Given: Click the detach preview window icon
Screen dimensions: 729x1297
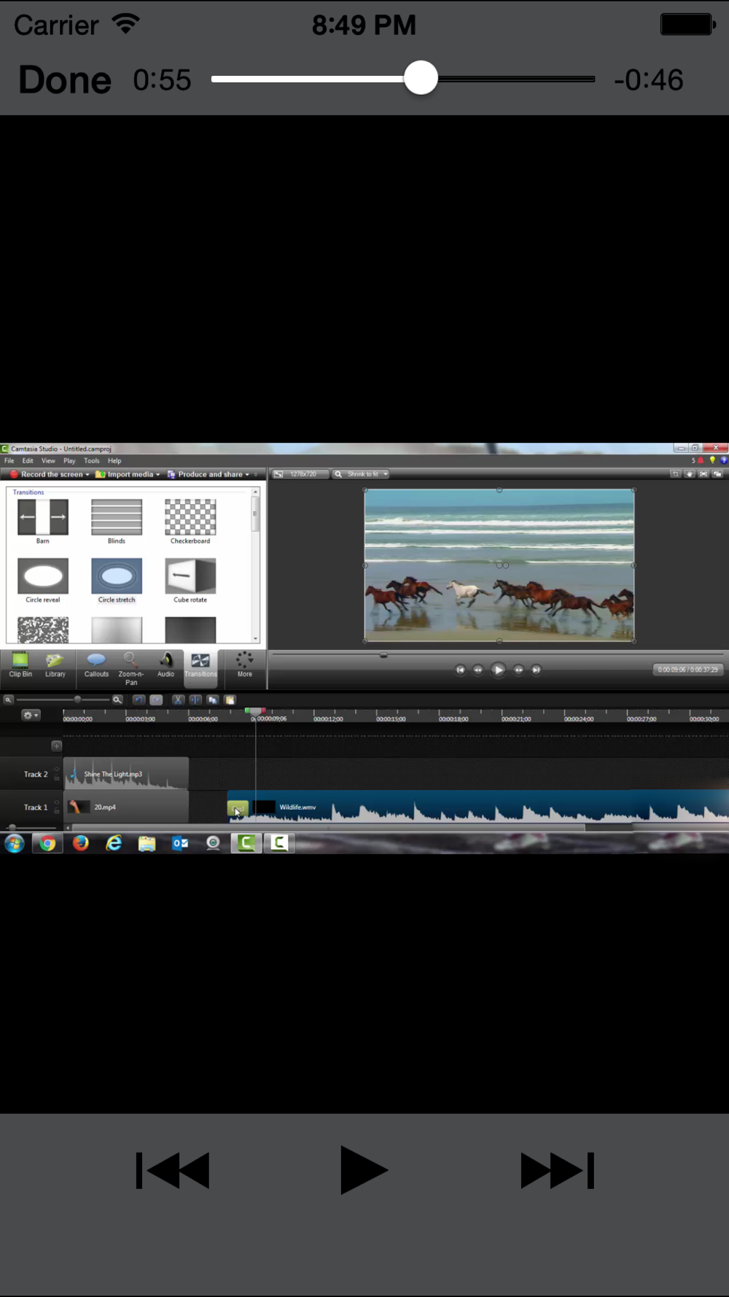Looking at the screenshot, I should click(717, 474).
